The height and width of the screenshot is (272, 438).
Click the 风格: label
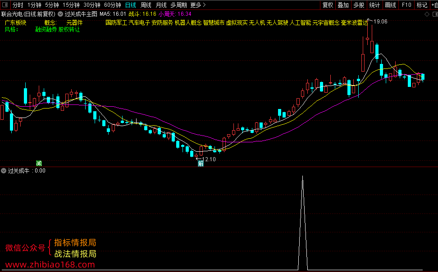pyautogui.click(x=11, y=29)
